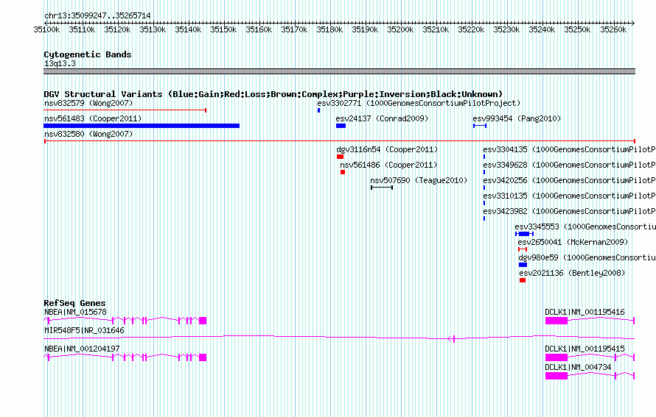The image size is (656, 417).
Task: Click the esv3349628 variant label
Action: pos(570,165)
